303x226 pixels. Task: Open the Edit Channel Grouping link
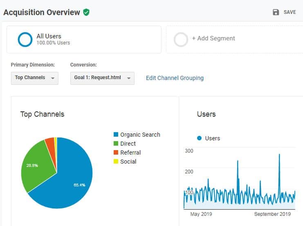175,78
